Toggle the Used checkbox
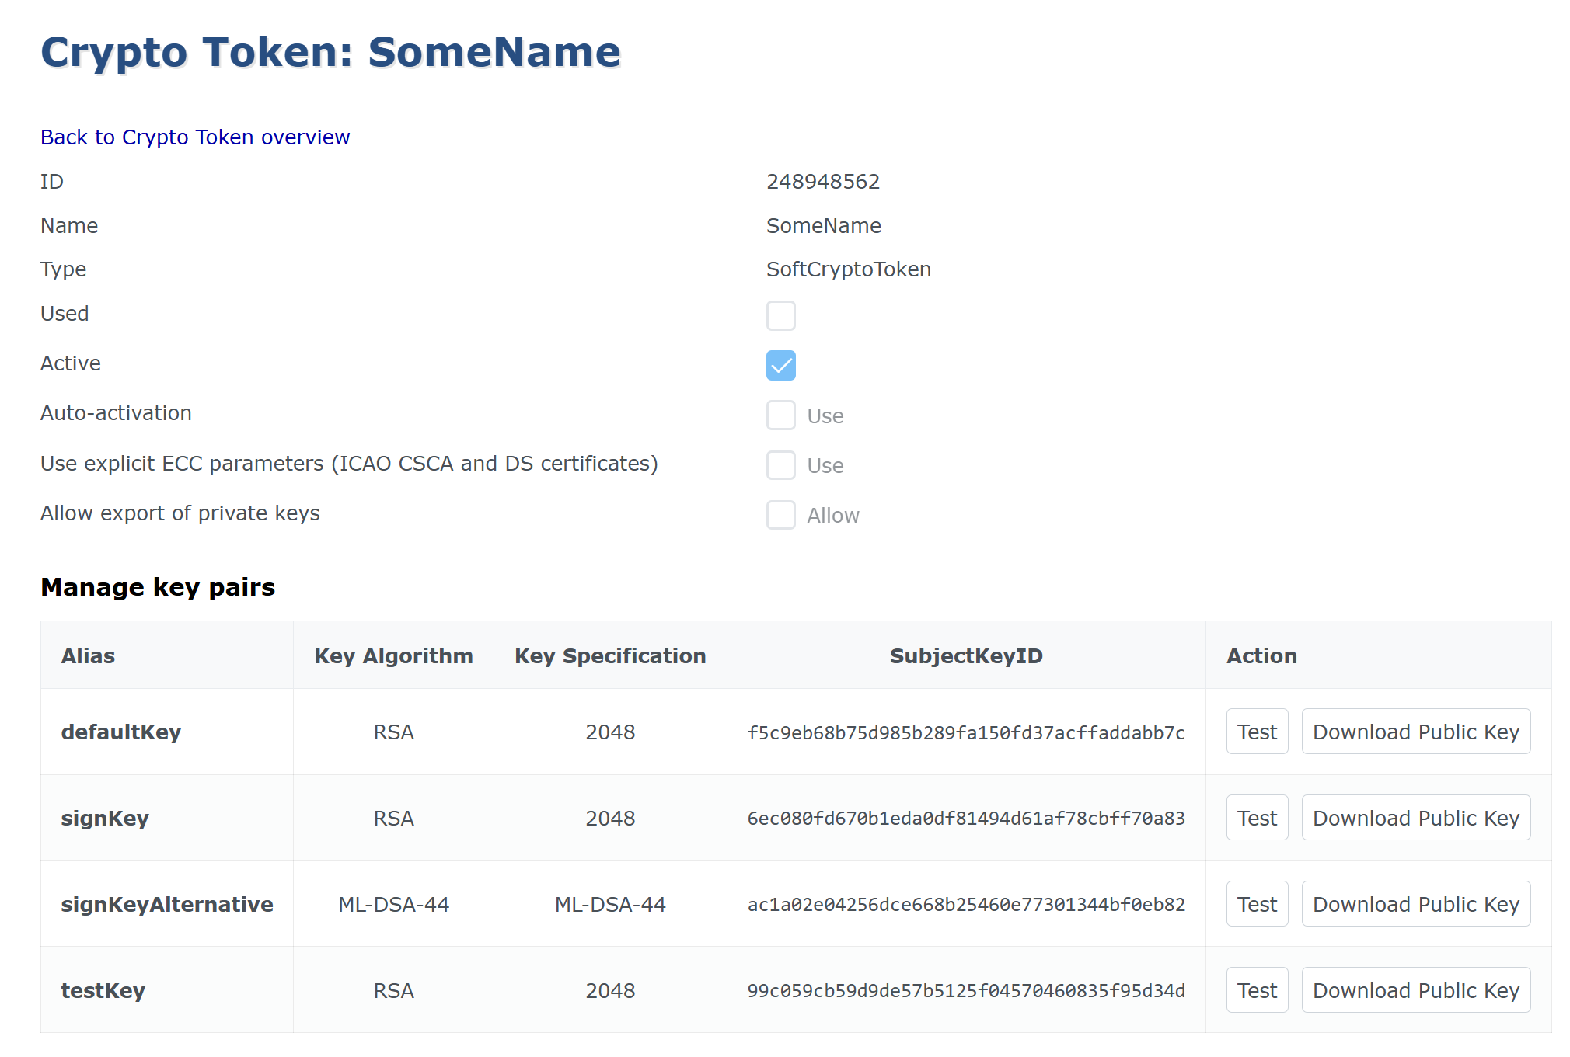This screenshot has width=1570, height=1057. pos(780,315)
